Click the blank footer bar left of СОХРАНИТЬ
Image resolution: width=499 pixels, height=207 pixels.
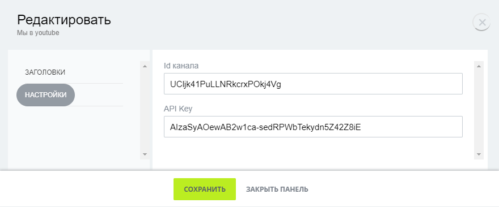click(86, 189)
